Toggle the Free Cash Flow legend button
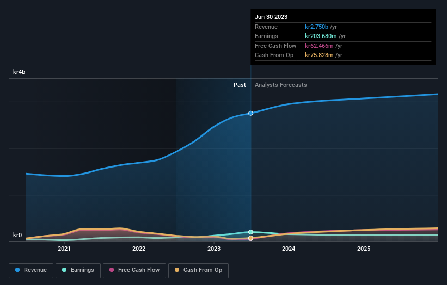447x285 pixels. pyautogui.click(x=134, y=270)
